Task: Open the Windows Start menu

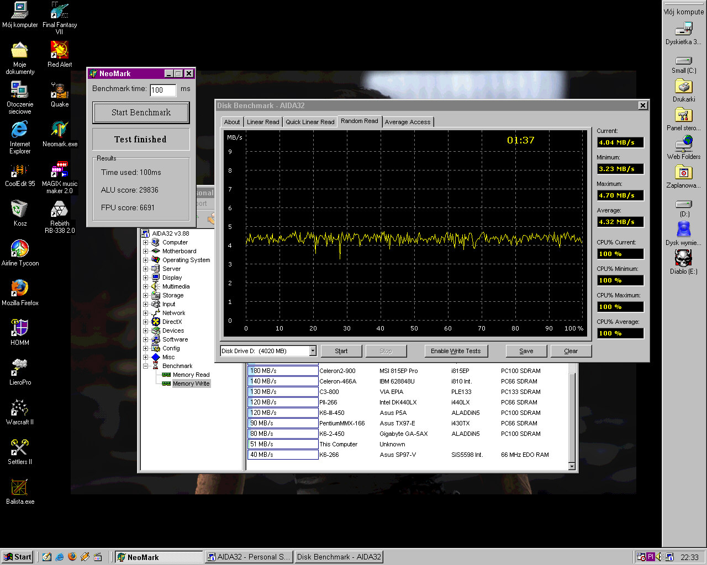Action: coord(17,557)
